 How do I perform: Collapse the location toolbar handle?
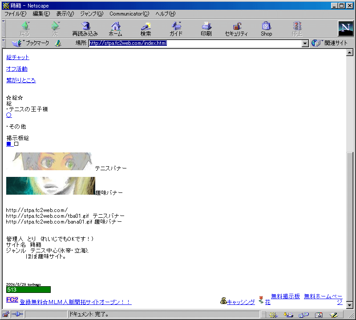pos(4,43)
